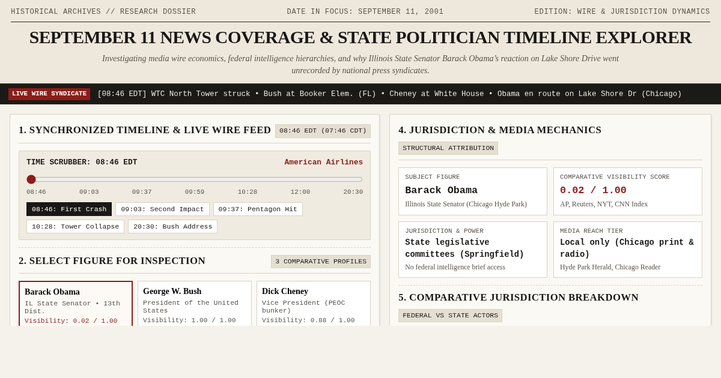
Task: Select the George W. Bush profile card
Action: click(x=195, y=304)
